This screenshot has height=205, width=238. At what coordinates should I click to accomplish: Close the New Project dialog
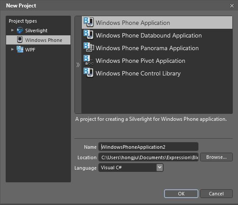tap(232, 6)
